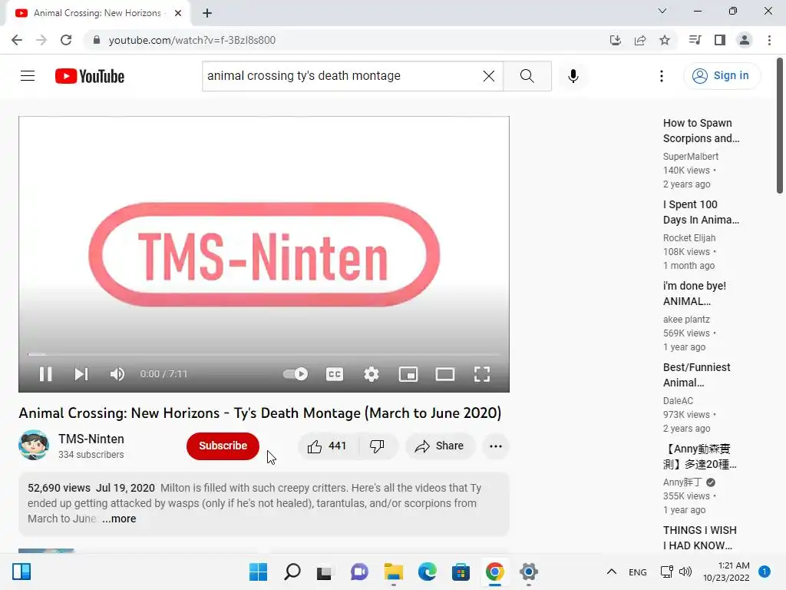Screen dimensions: 786x590
Task: Click the akee plantz channel name
Action: (x=686, y=319)
